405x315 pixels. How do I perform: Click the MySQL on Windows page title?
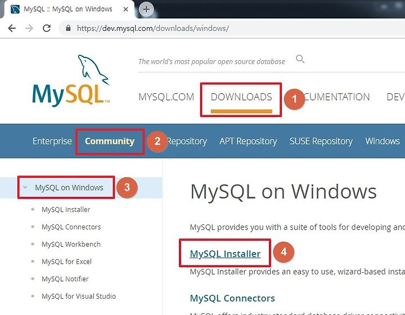coord(283,192)
